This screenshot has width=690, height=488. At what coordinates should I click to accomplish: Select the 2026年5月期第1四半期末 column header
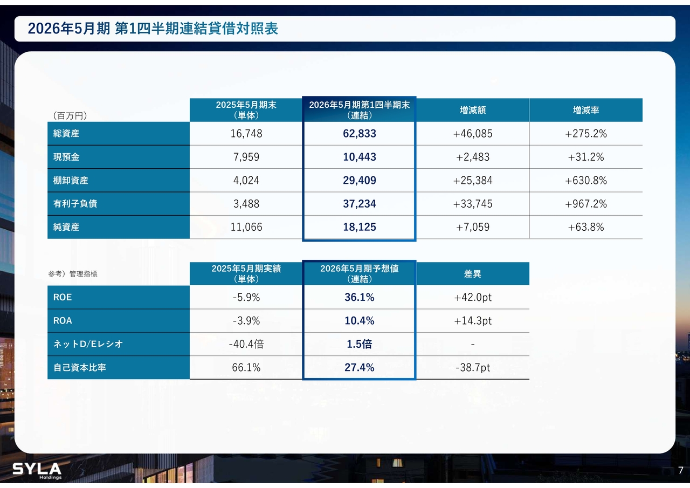[359, 110]
